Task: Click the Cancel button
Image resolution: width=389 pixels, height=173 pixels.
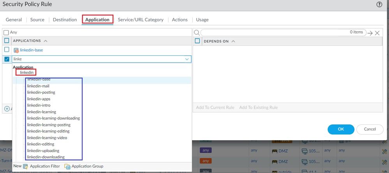Action: point(370,129)
